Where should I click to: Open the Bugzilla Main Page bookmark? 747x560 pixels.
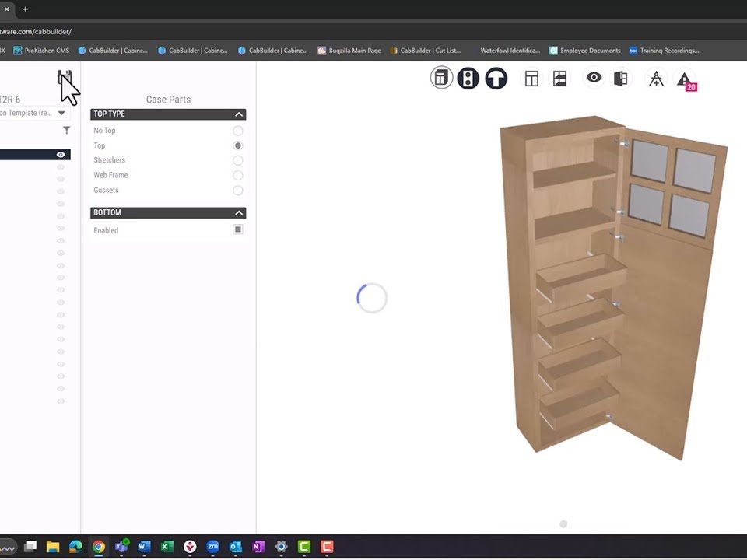pyautogui.click(x=349, y=50)
